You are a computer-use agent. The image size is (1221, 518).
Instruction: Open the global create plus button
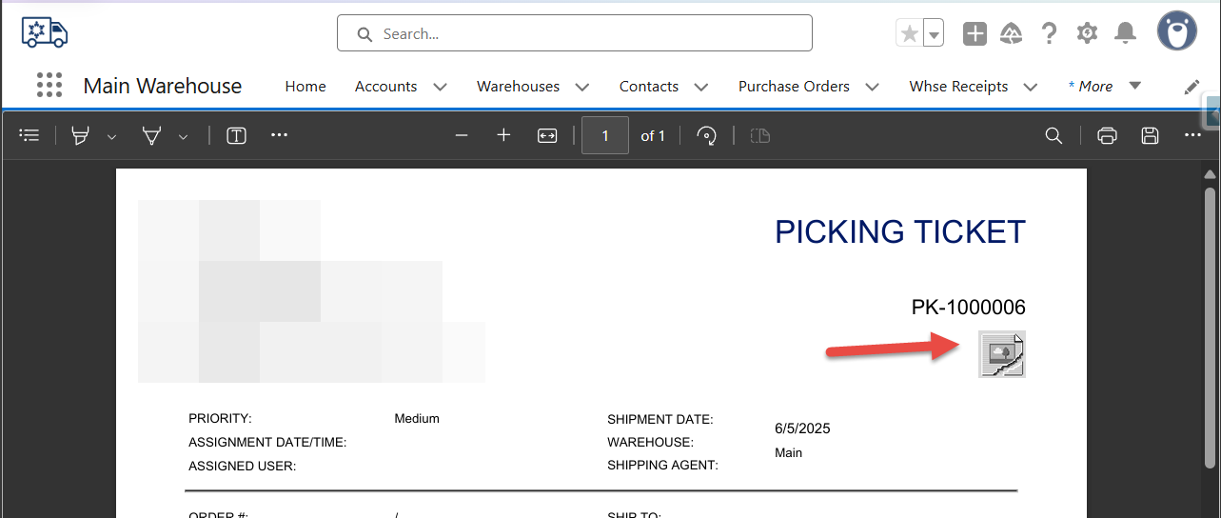pos(975,34)
